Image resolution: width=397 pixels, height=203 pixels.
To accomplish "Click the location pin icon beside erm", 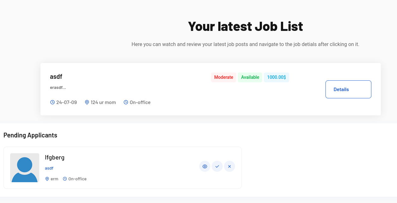I will (x=47, y=179).
